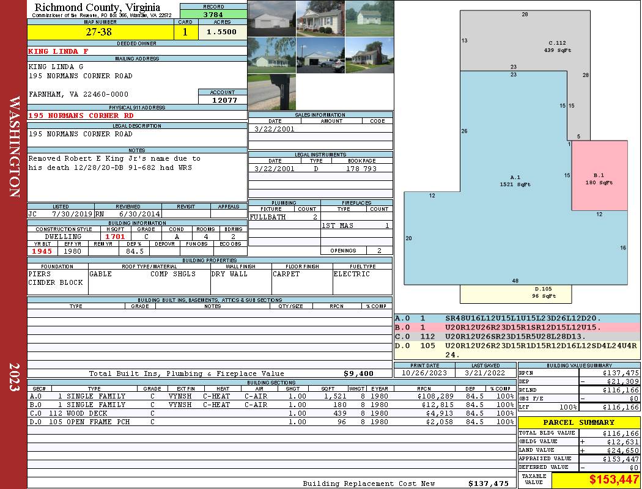Click the physical address 195 Normans Corner Rd

[x=81, y=116]
